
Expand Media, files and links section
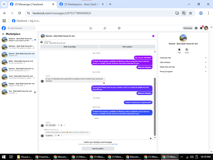183,67
